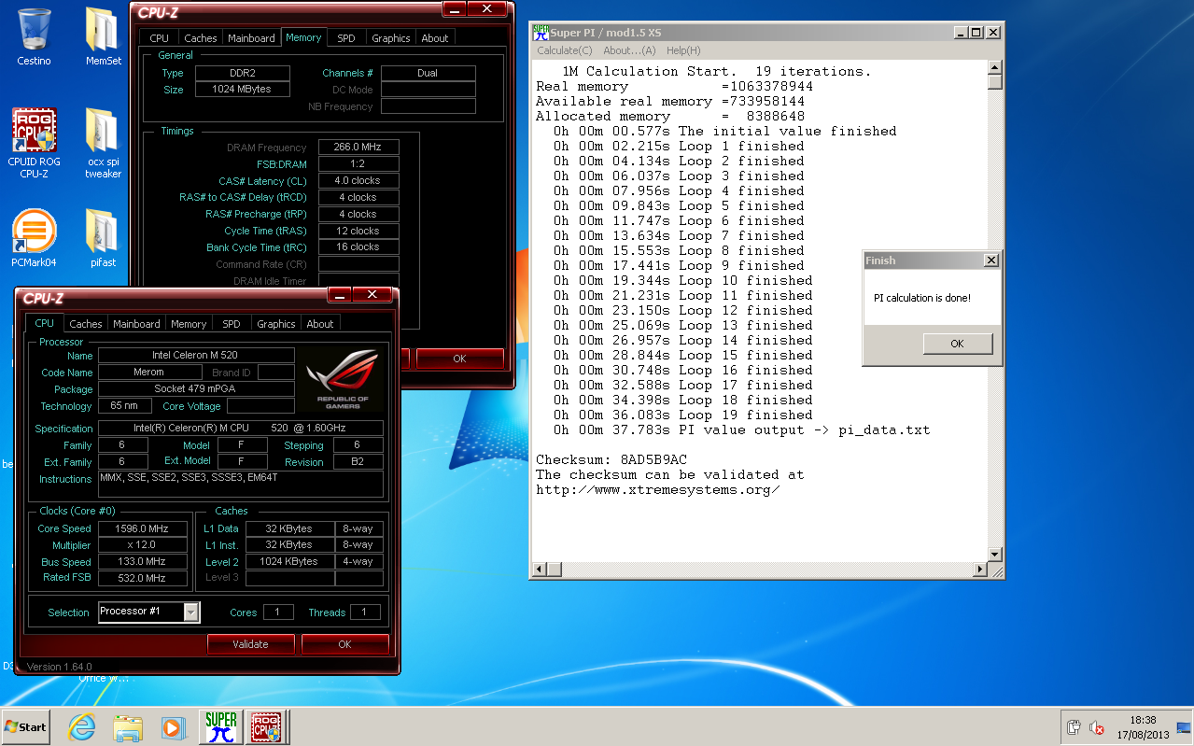Select Caches tab in rear CPU-Z window
Viewport: 1194px width, 746px height.
point(200,38)
